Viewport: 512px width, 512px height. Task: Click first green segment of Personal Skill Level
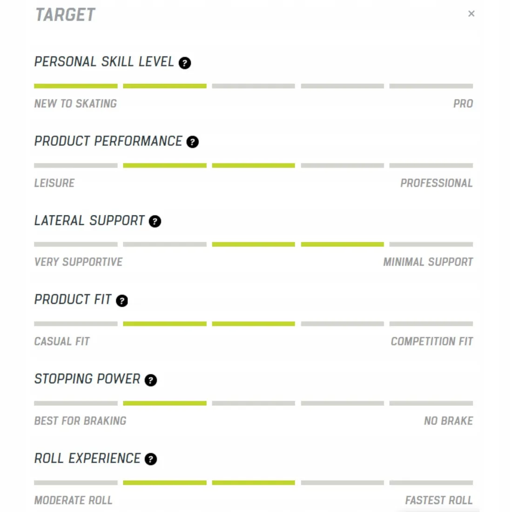tap(76, 86)
